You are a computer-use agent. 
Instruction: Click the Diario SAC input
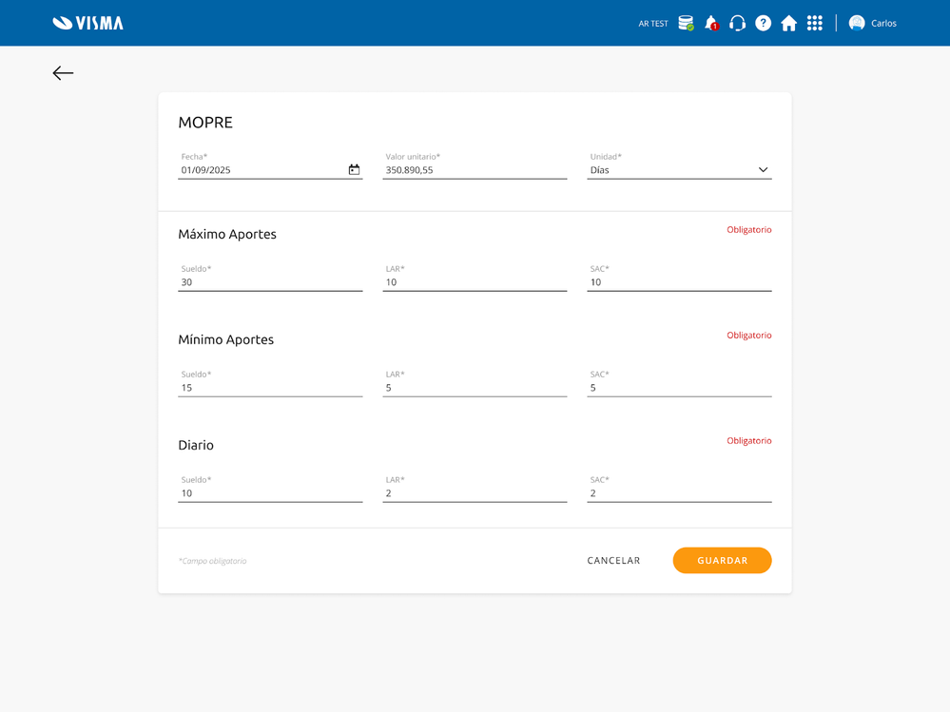(679, 493)
